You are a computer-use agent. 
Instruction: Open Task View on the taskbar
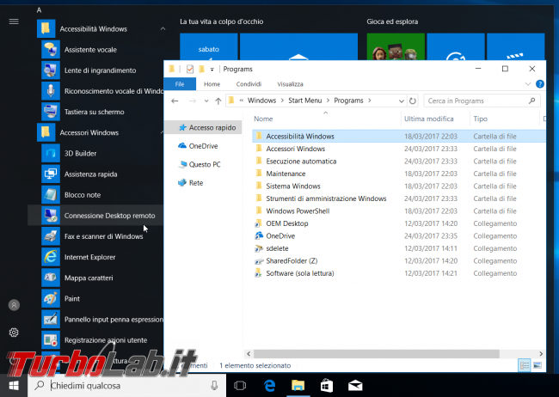[240, 385]
